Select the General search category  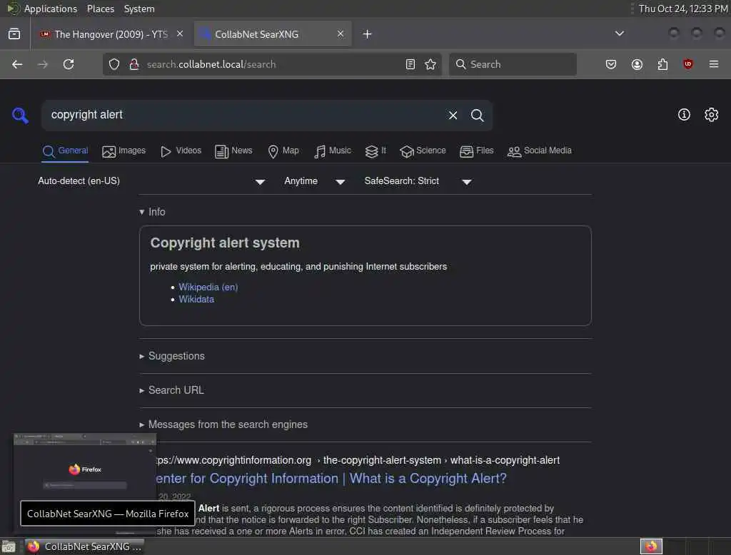coord(65,151)
